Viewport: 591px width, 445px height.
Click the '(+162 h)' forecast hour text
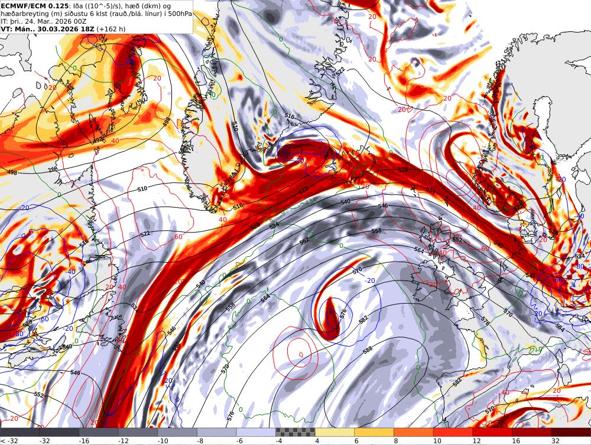111,29
